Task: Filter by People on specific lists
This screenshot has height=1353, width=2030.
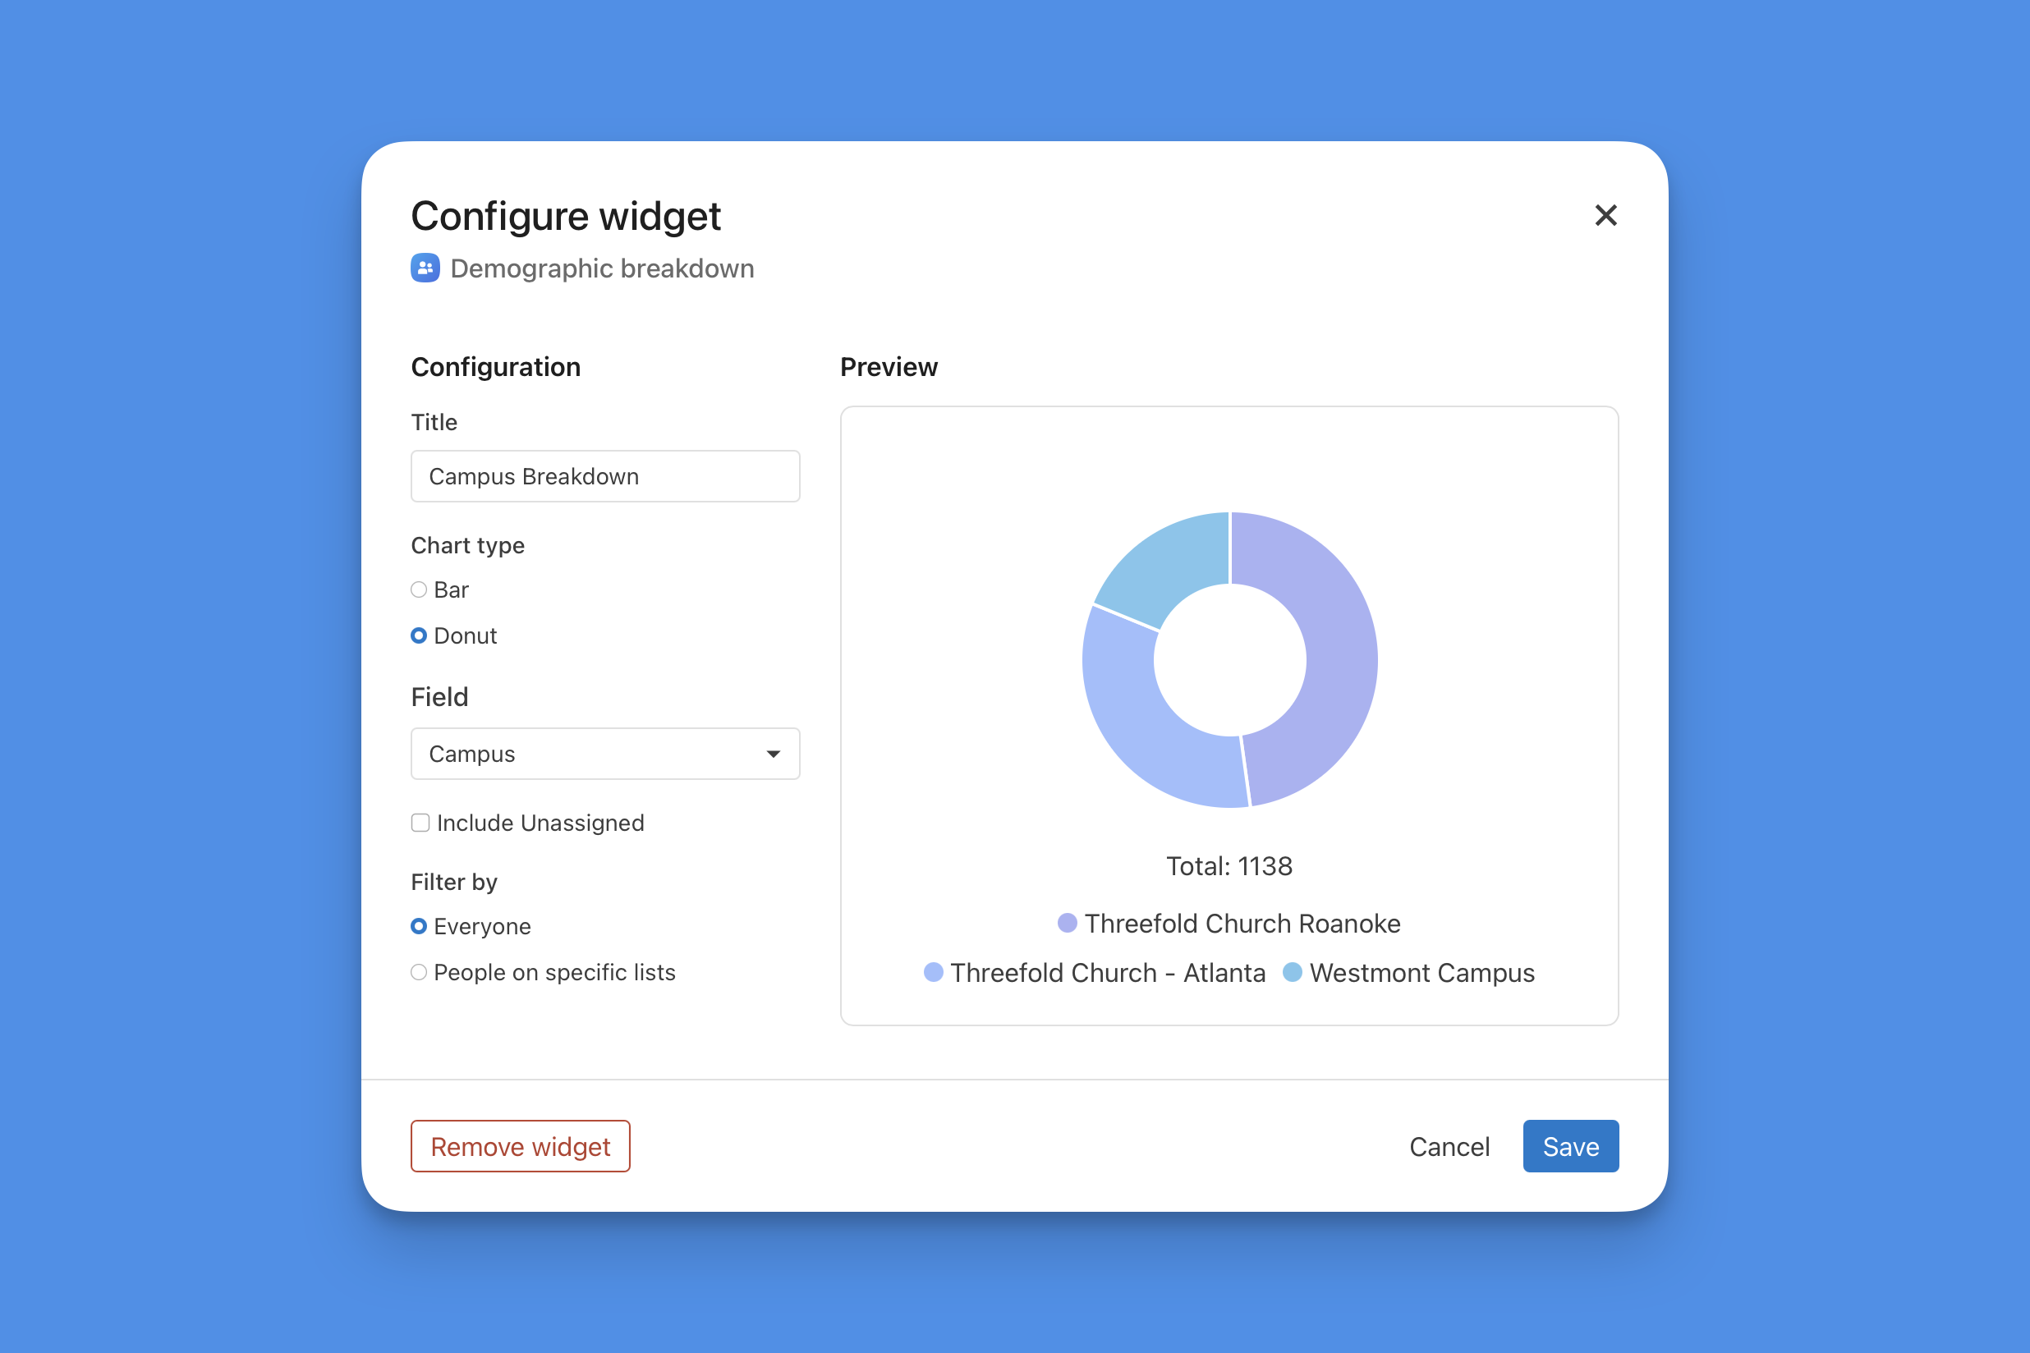Action: point(419,972)
